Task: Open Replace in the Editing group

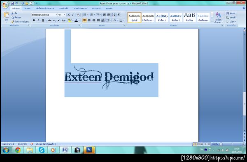Action: [231, 18]
